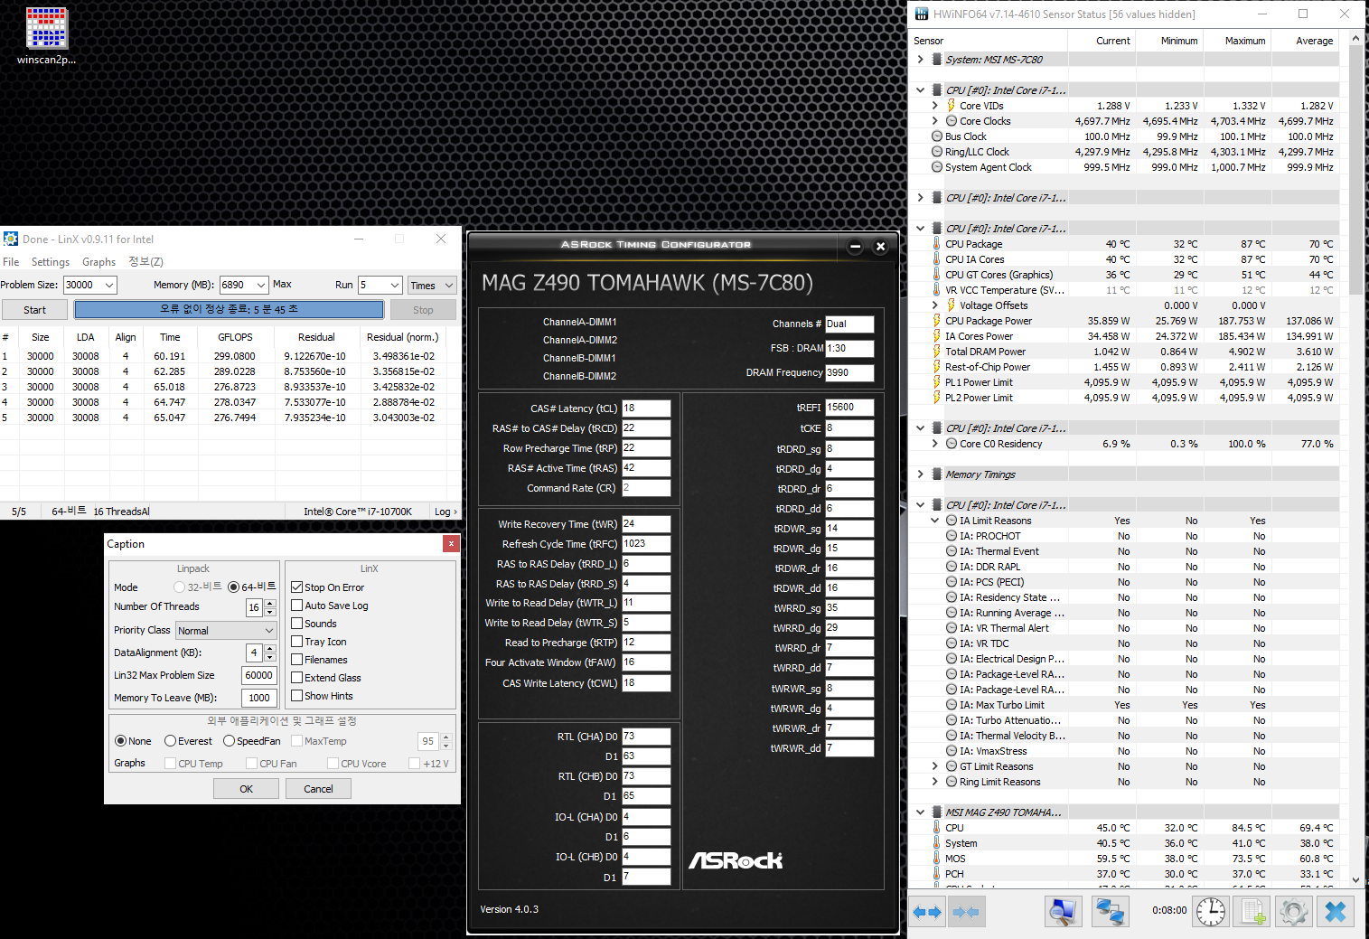
Task: Click the thermometer icon beside MOS
Action: 937,859
